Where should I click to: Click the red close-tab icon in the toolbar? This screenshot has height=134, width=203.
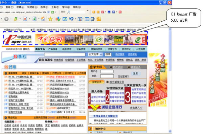[x=120, y=12]
